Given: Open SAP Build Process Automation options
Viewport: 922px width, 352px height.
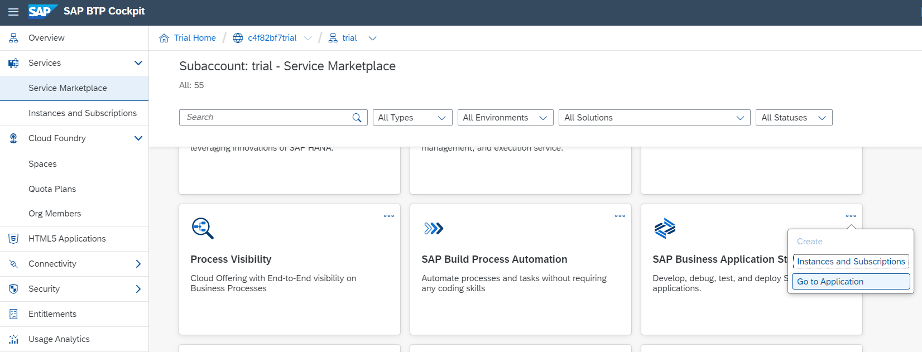Looking at the screenshot, I should tap(620, 216).
